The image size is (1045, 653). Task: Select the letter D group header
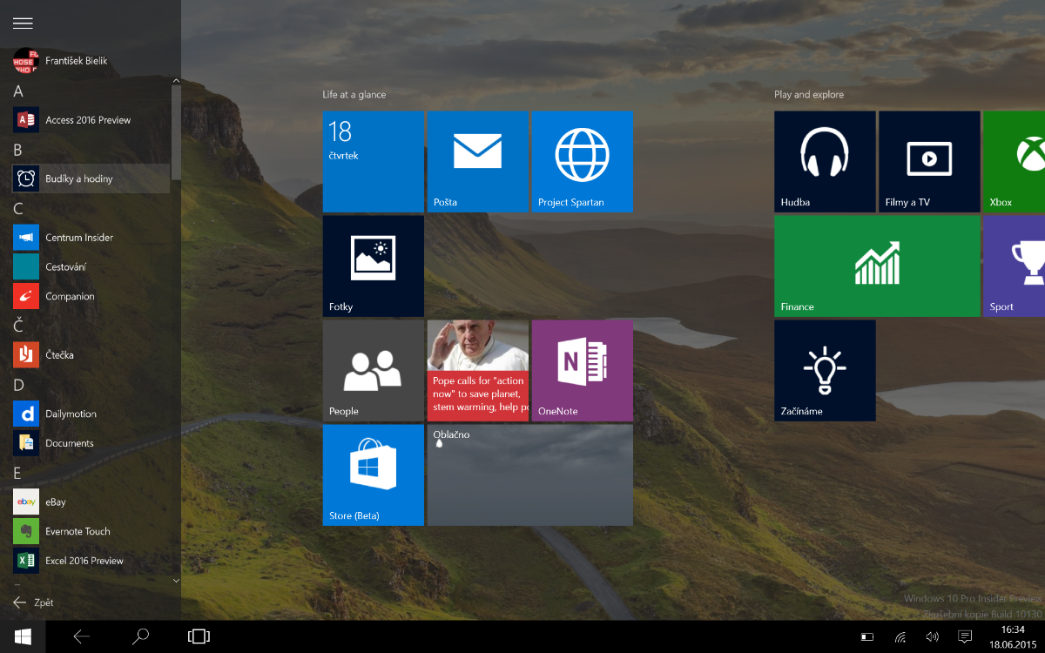tap(18, 385)
